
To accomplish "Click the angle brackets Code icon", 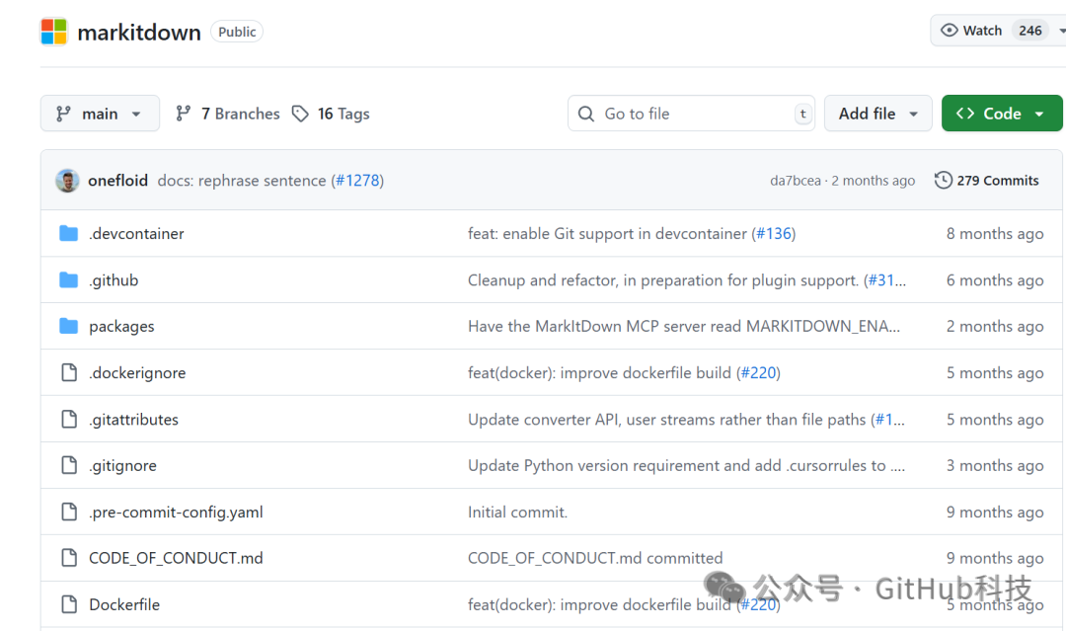I will tap(964, 114).
